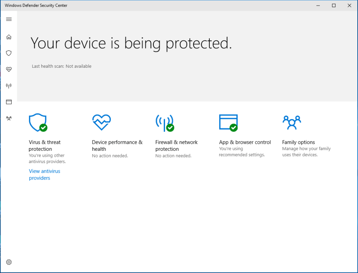Click 'You're using recommended settings.' text
358x273 pixels.
coord(242,152)
